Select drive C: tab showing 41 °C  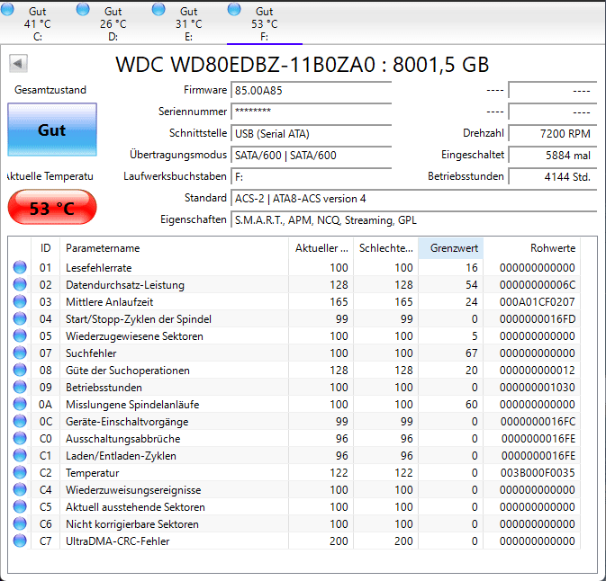[37, 22]
